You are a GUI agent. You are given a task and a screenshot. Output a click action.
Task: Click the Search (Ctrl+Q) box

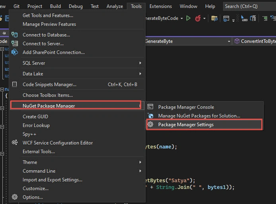click(x=249, y=6)
